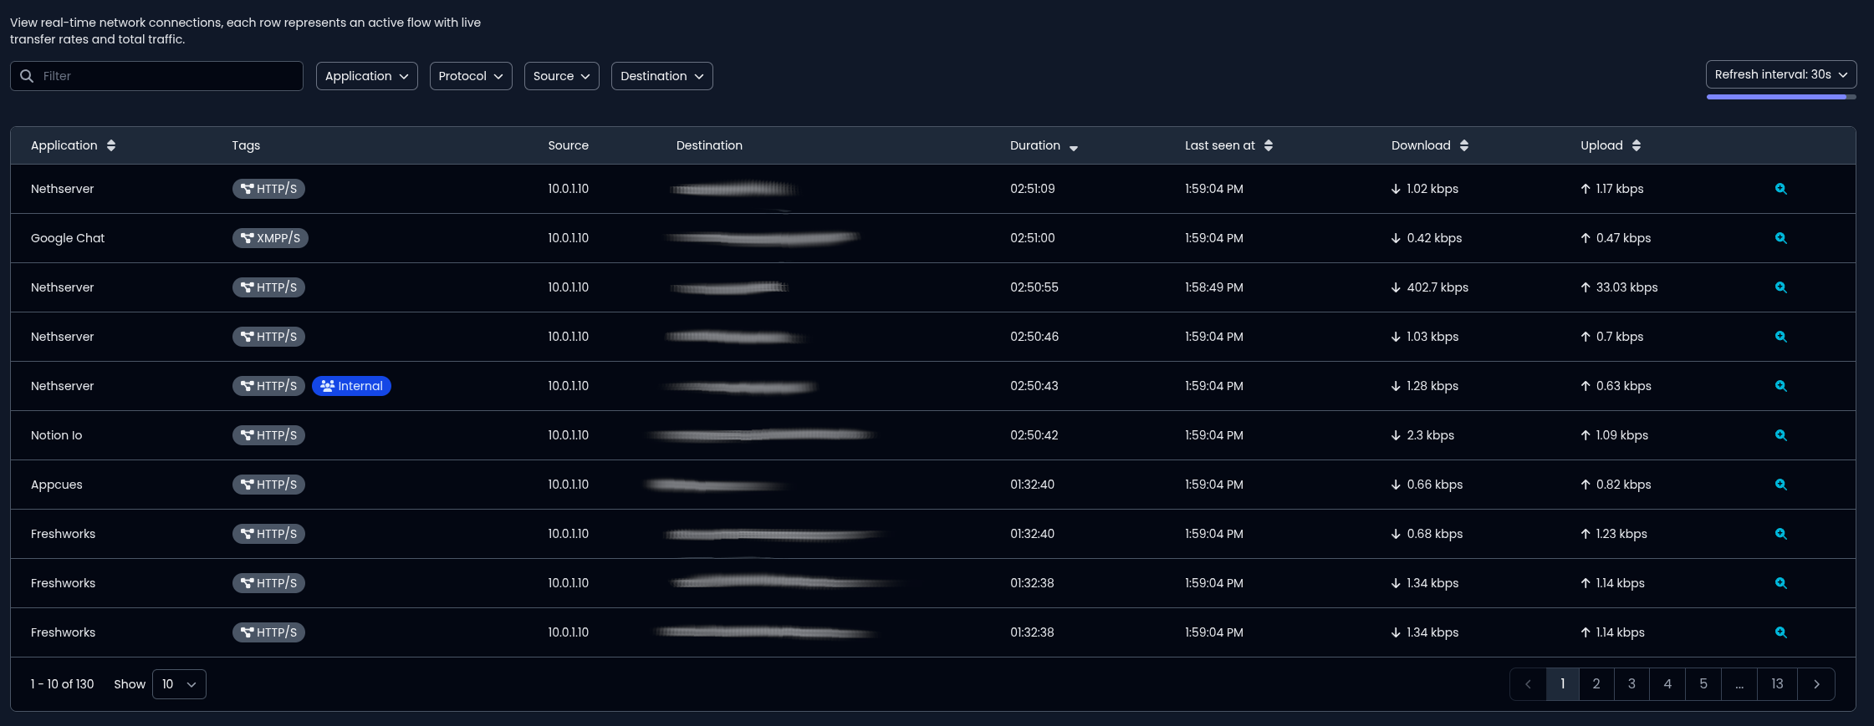Open details for the Appcues flow
1874x726 pixels.
pyautogui.click(x=1780, y=485)
